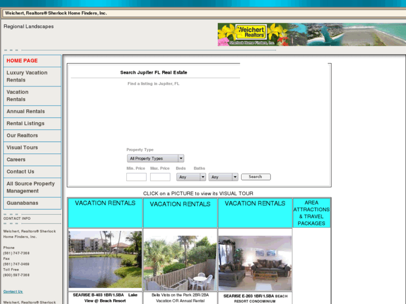This screenshot has width=406, height=304.
Task: Click the VACATION RENTALS header above Bella Vista
Action: point(180,213)
